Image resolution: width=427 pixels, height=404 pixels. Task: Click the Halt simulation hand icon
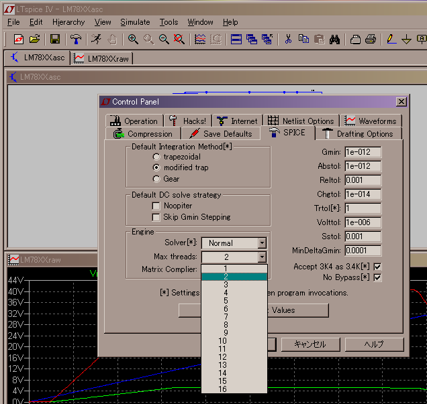click(112, 40)
